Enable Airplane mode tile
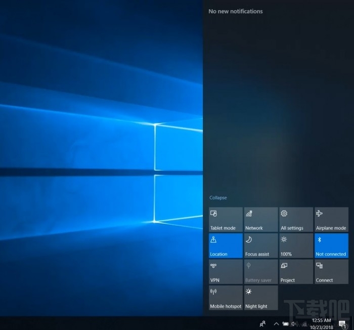 tap(331, 220)
